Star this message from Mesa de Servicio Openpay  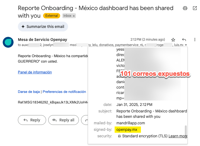(173, 40)
